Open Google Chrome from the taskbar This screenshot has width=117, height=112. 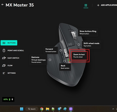(42, 109)
